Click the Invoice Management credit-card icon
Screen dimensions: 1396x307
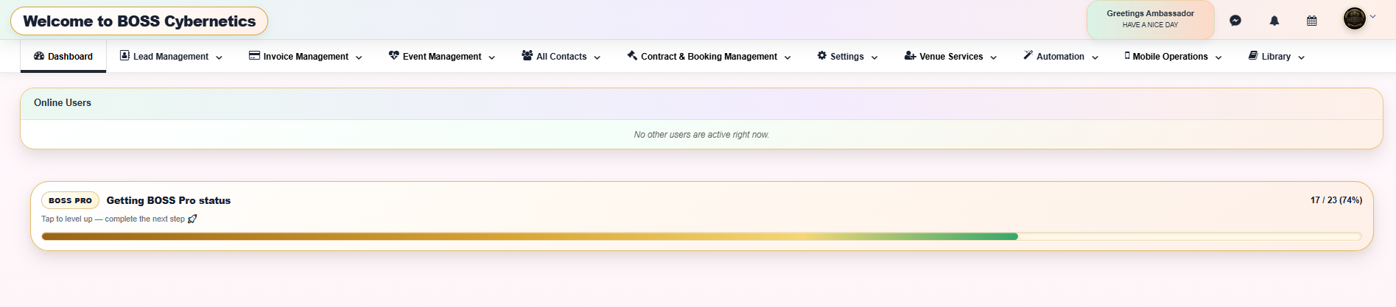(254, 55)
